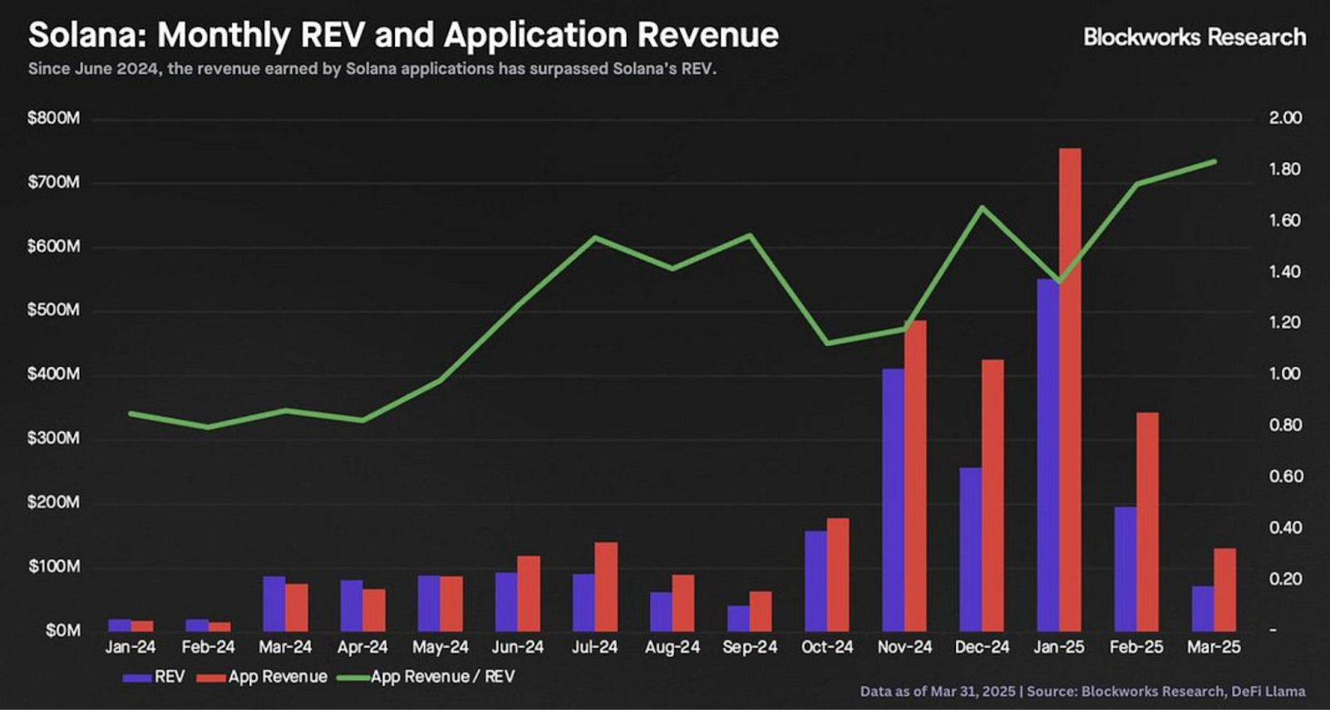1330x710 pixels.
Task: Click the Dec-24 blue REV bar
Action: pos(970,549)
